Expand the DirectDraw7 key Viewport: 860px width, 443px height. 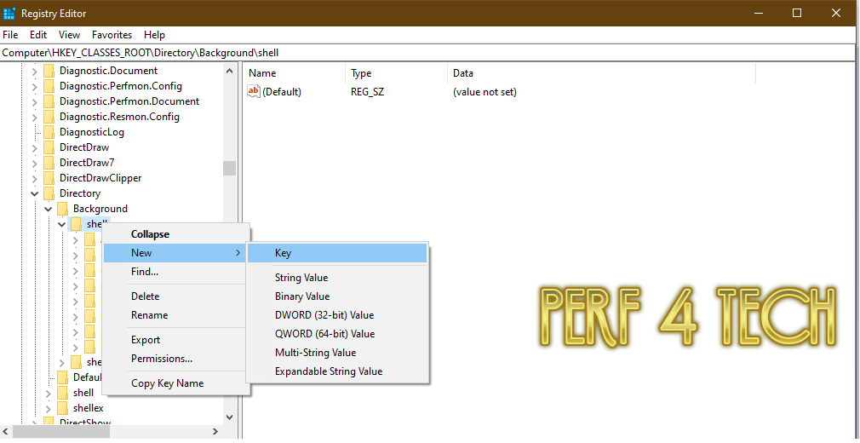[35, 163]
